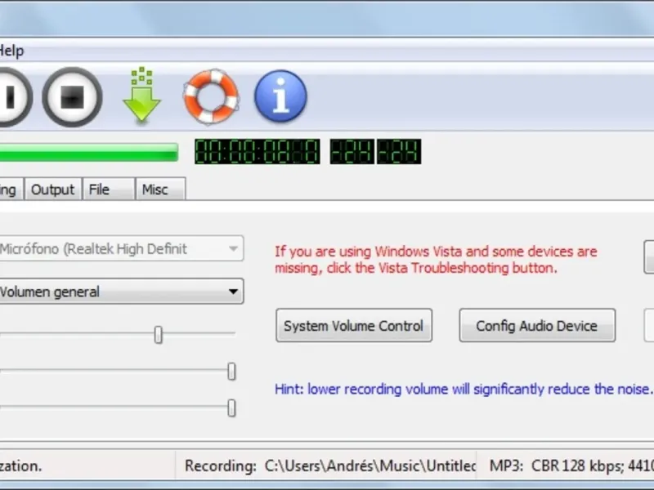Open help via the lifebuoy icon
Screen dimensions: 654x490
(211, 96)
